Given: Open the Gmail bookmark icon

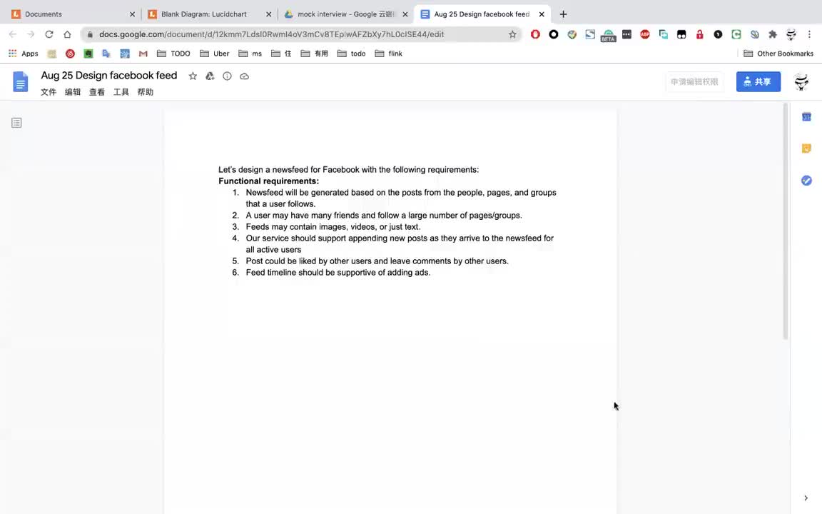Looking at the screenshot, I should click(143, 54).
